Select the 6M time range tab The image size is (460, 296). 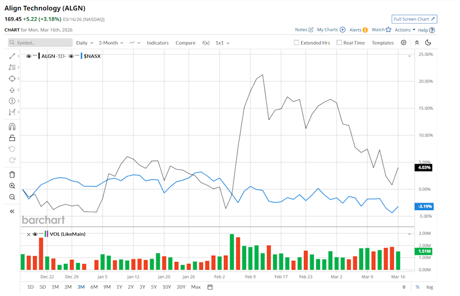tap(94, 287)
